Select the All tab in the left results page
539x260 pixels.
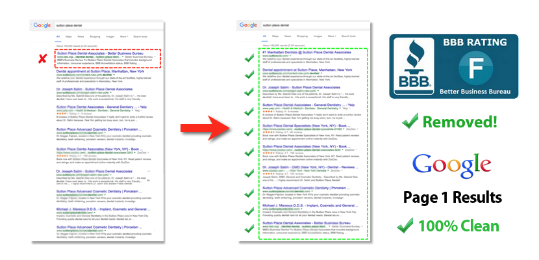[x=58, y=36]
